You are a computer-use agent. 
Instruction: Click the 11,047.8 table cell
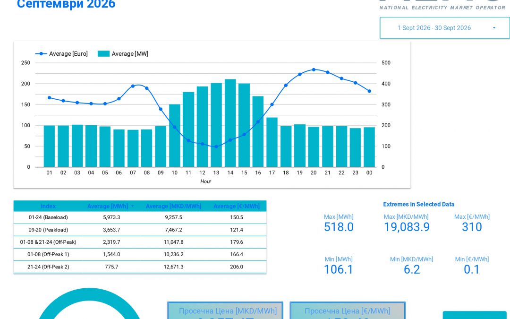click(x=173, y=242)
